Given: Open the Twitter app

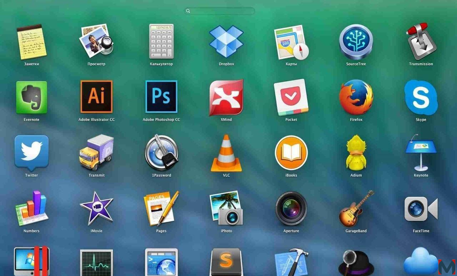Looking at the screenshot, I should [31, 153].
